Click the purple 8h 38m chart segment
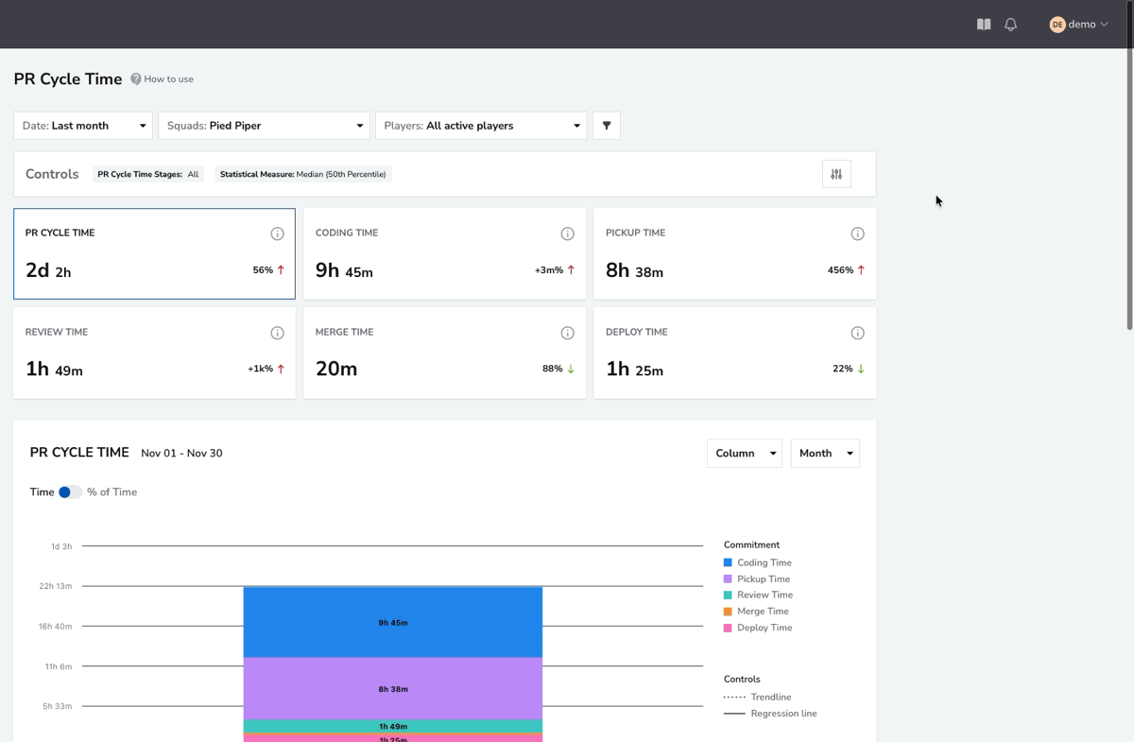The height and width of the screenshot is (742, 1134). click(393, 689)
